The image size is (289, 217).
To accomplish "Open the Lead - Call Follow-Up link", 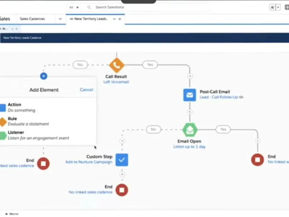I will click(219, 97).
